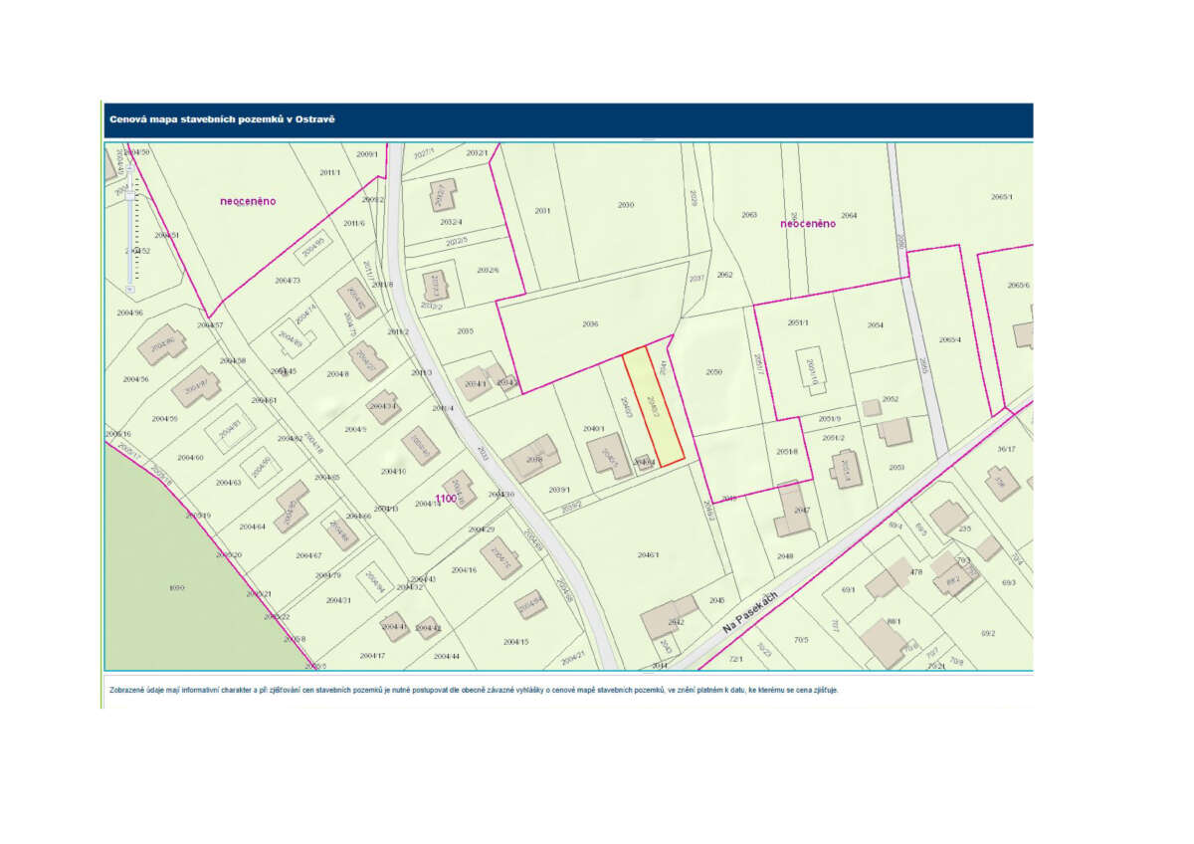Image resolution: width=1194 pixels, height=844 pixels.
Task: Select parcel 2004/73 on the map
Action: pyautogui.click(x=287, y=281)
